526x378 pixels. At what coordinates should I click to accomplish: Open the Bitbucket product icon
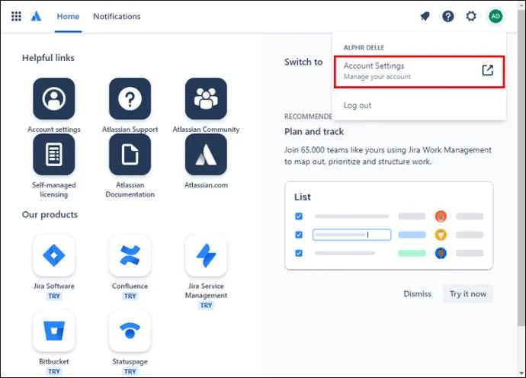54,331
